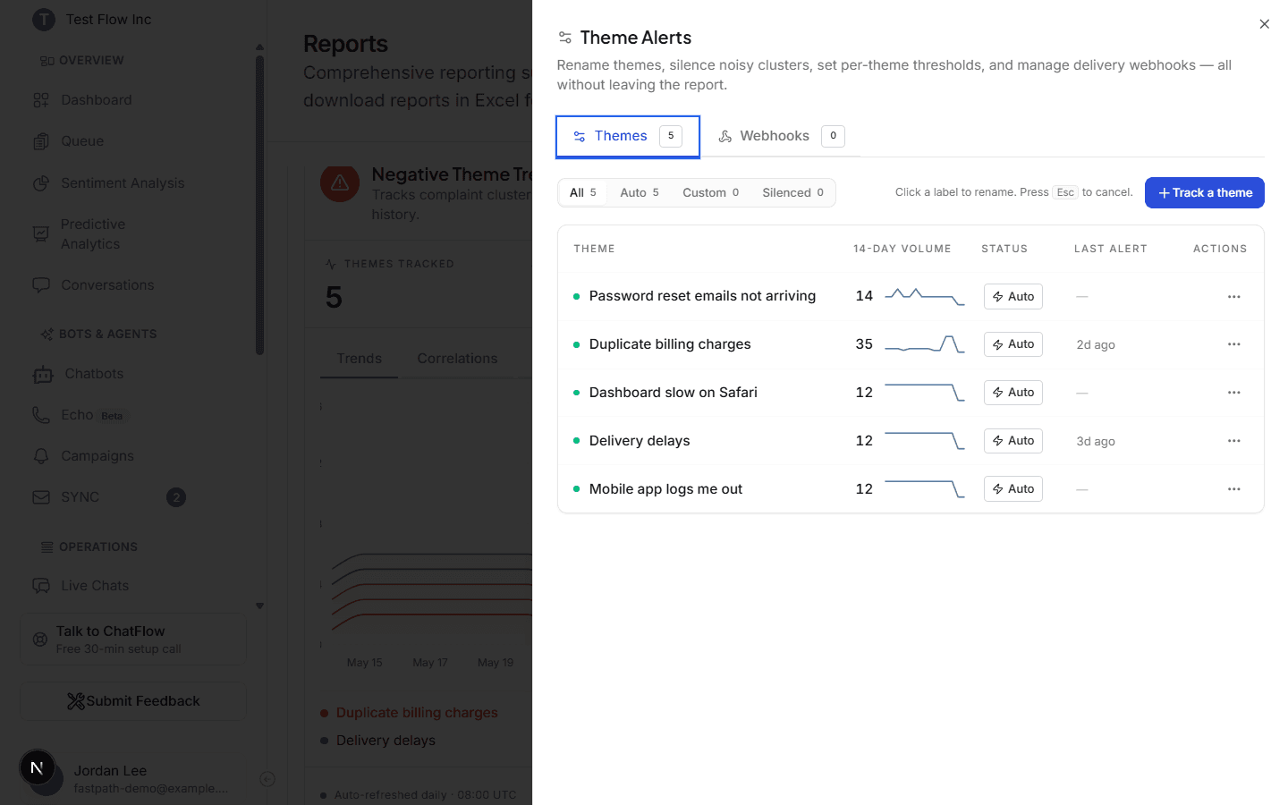1288x805 pixels.
Task: Filter themes by All
Action: click(x=582, y=192)
